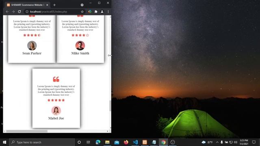The height and width of the screenshot is (146, 260).
Task: Open the Extensions puzzle icon
Action: click(x=96, y=12)
